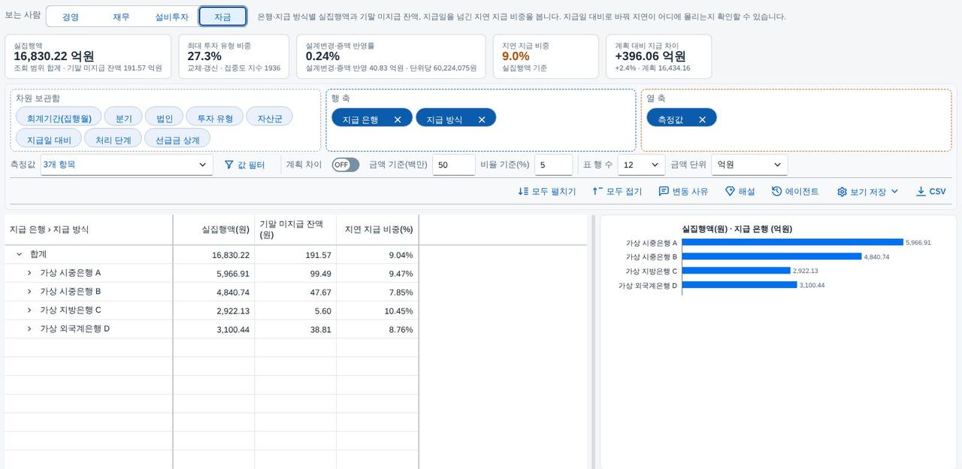Open the 실집행액 16,830.22 억원 KPI card
962x469 pixels.
pyautogui.click(x=88, y=56)
